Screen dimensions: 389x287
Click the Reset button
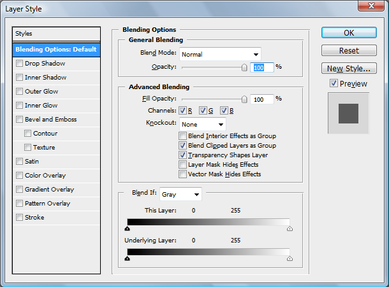click(349, 50)
